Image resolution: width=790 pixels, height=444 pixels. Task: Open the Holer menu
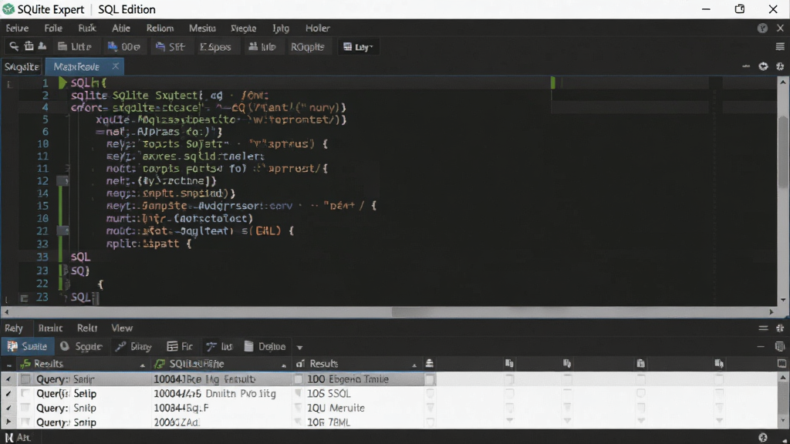click(318, 29)
